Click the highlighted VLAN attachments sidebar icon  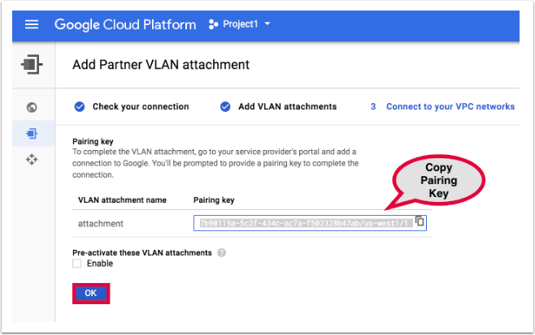tap(33, 133)
